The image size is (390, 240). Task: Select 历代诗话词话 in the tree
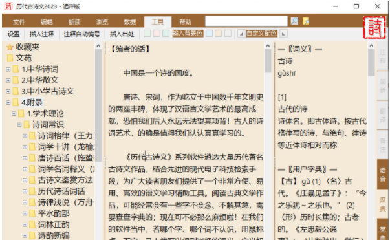[61, 191]
